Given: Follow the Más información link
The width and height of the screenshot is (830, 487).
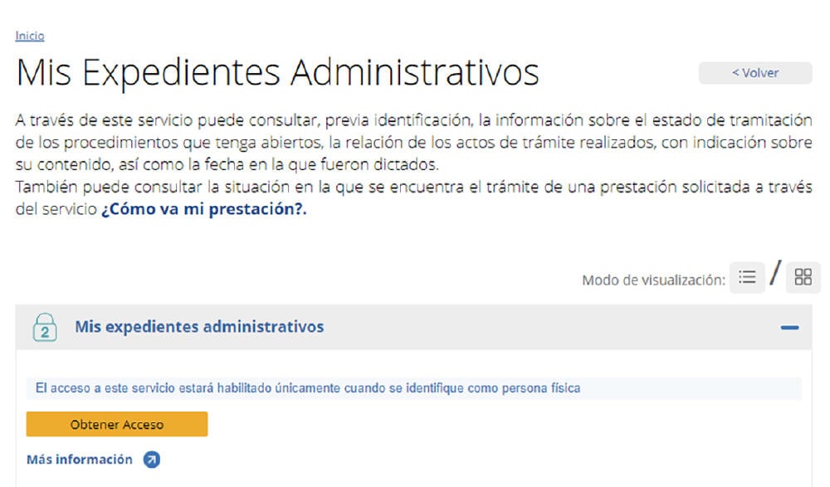Looking at the screenshot, I should coord(80,460).
